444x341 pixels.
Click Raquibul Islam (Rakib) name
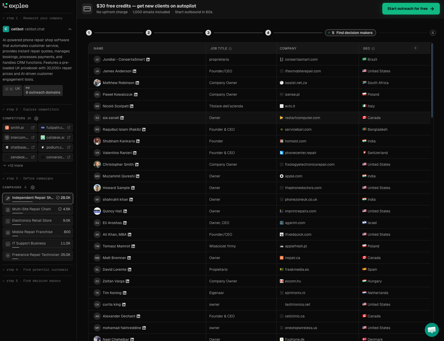coord(122,129)
